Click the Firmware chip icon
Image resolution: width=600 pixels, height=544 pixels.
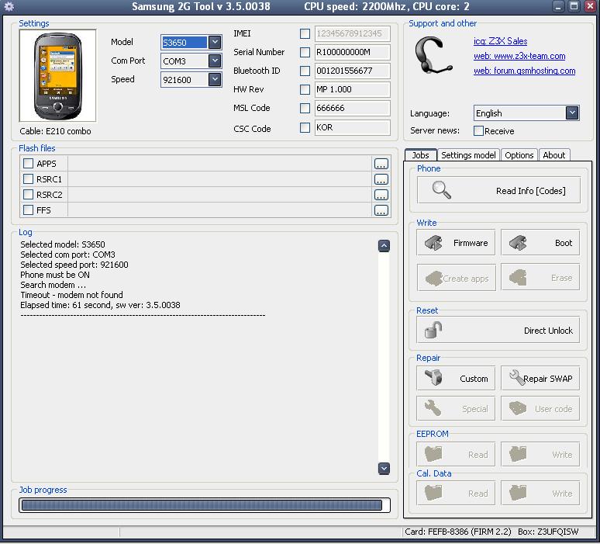433,242
